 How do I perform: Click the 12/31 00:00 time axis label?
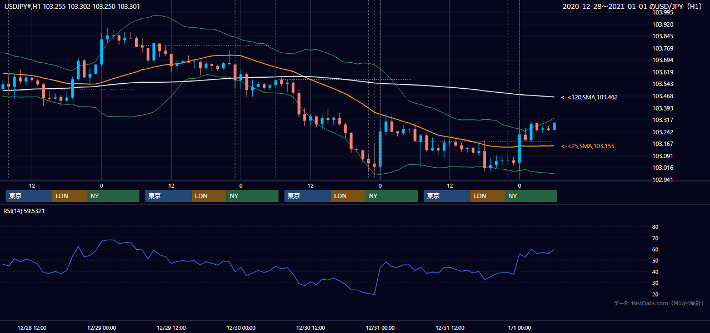(381, 327)
